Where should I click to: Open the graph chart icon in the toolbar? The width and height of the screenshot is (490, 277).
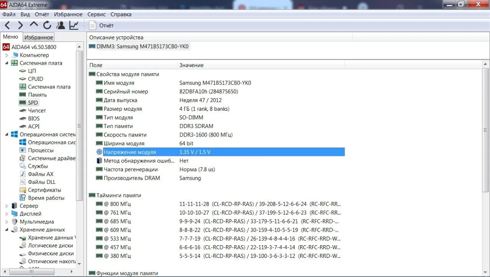73,25
